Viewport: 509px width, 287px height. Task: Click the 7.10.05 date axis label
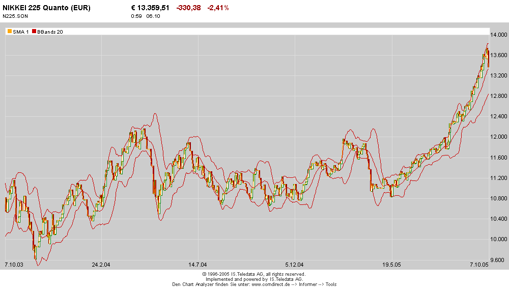coord(479,265)
